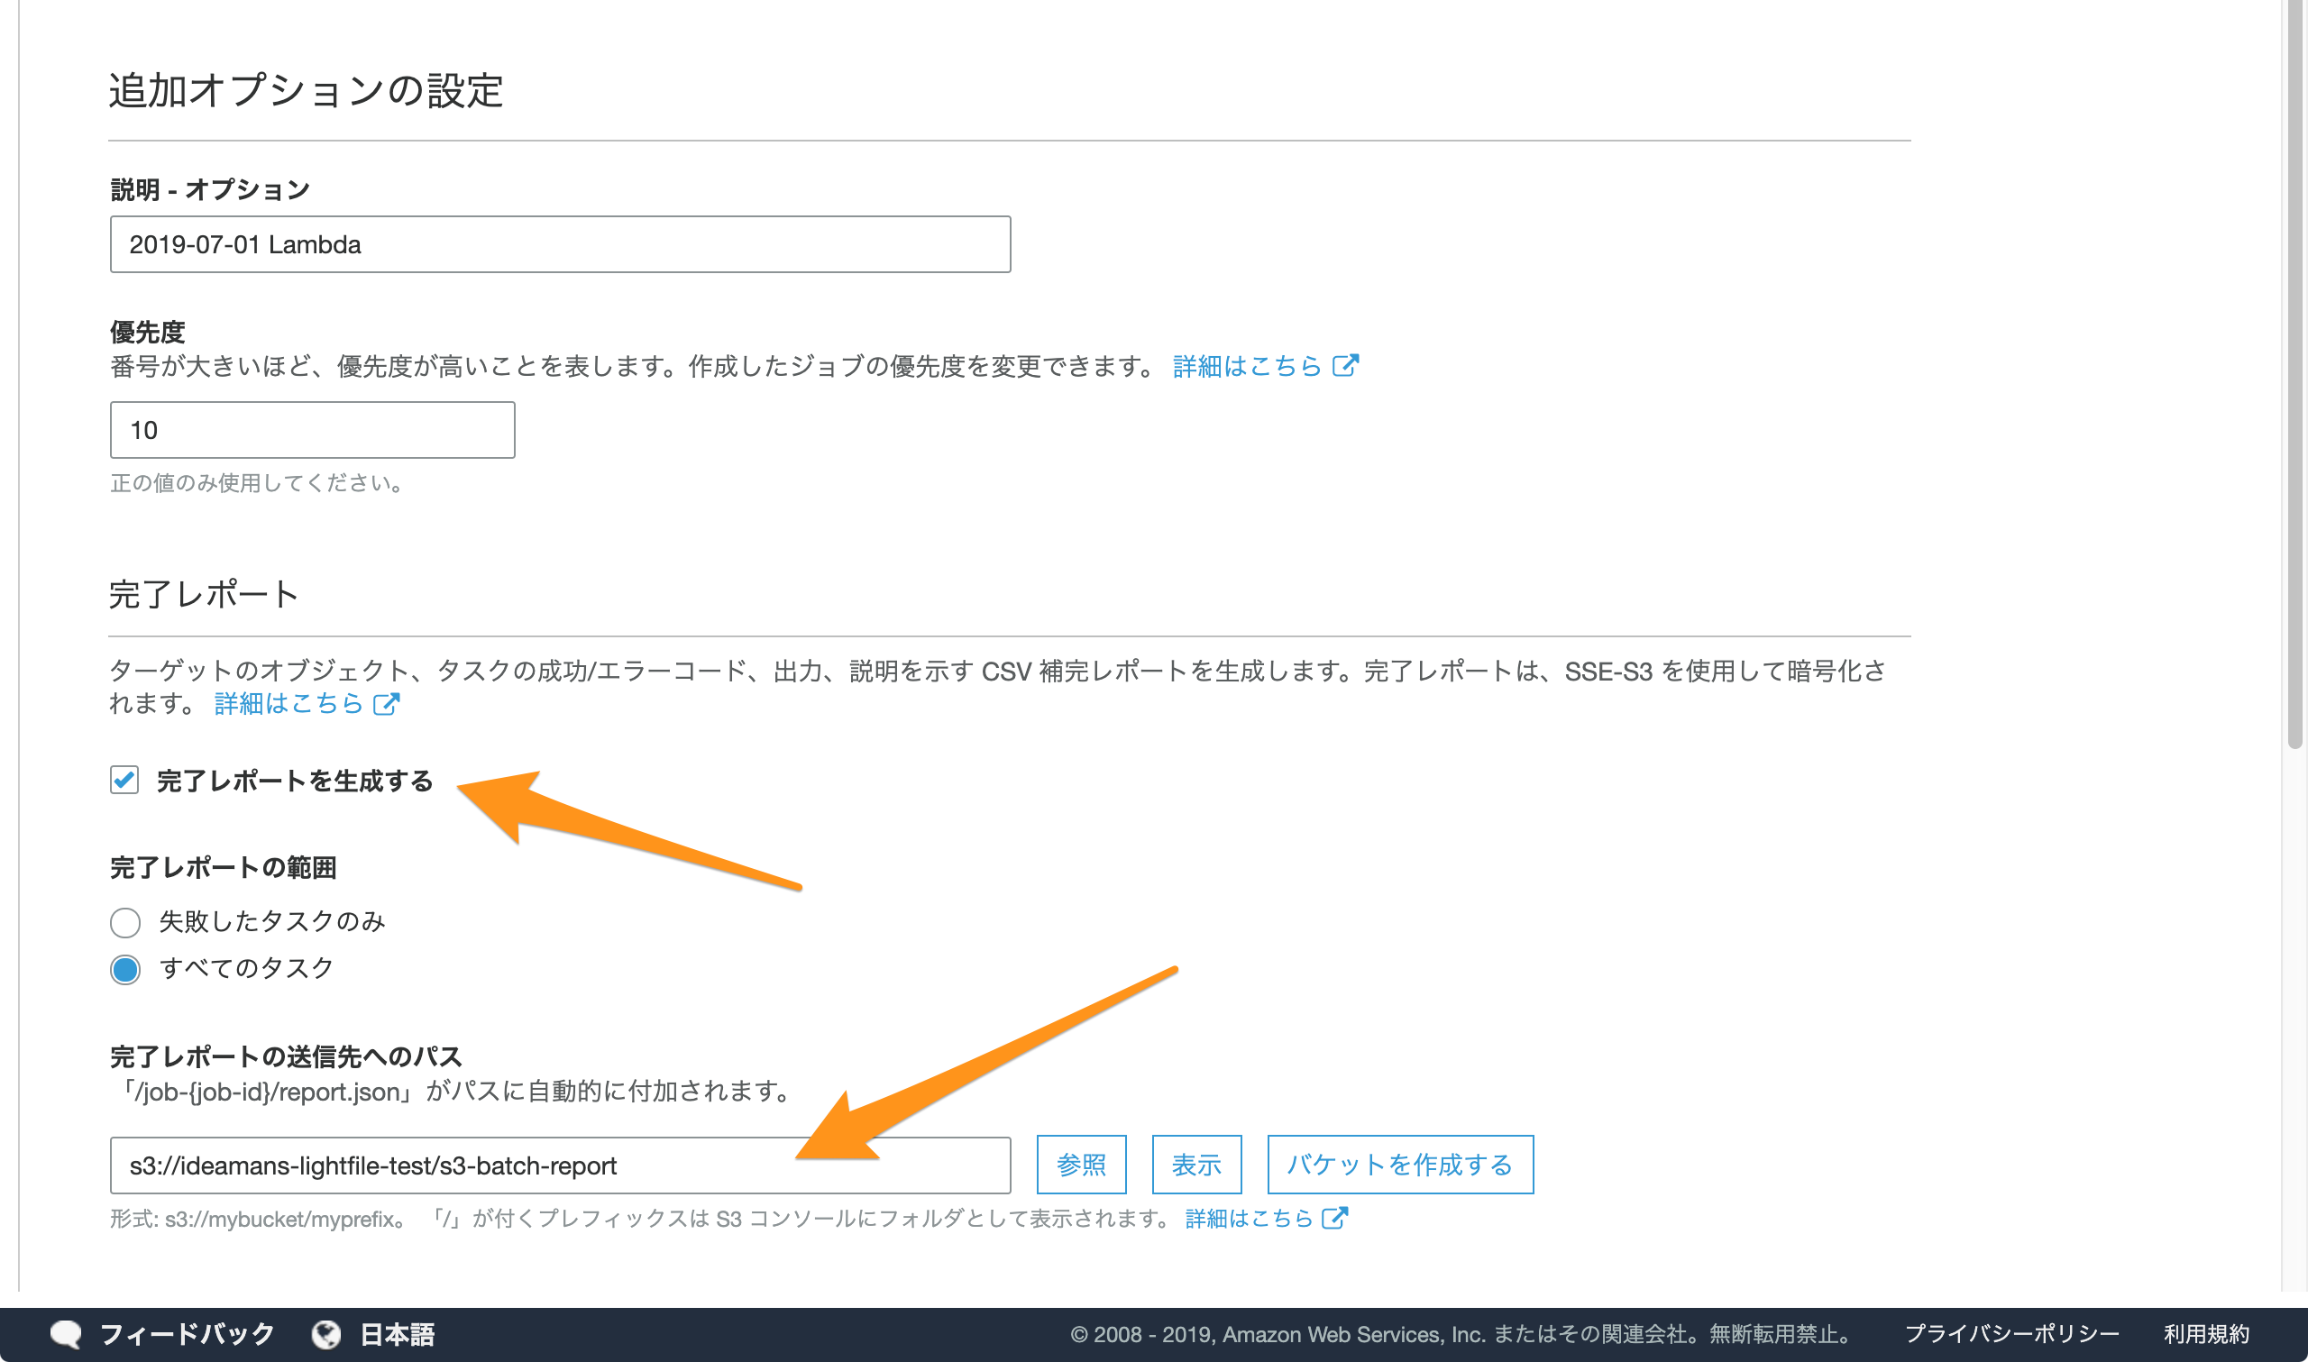Click the AWS copyright notice text
Viewport: 2308px width, 1362px height.
[1461, 1333]
